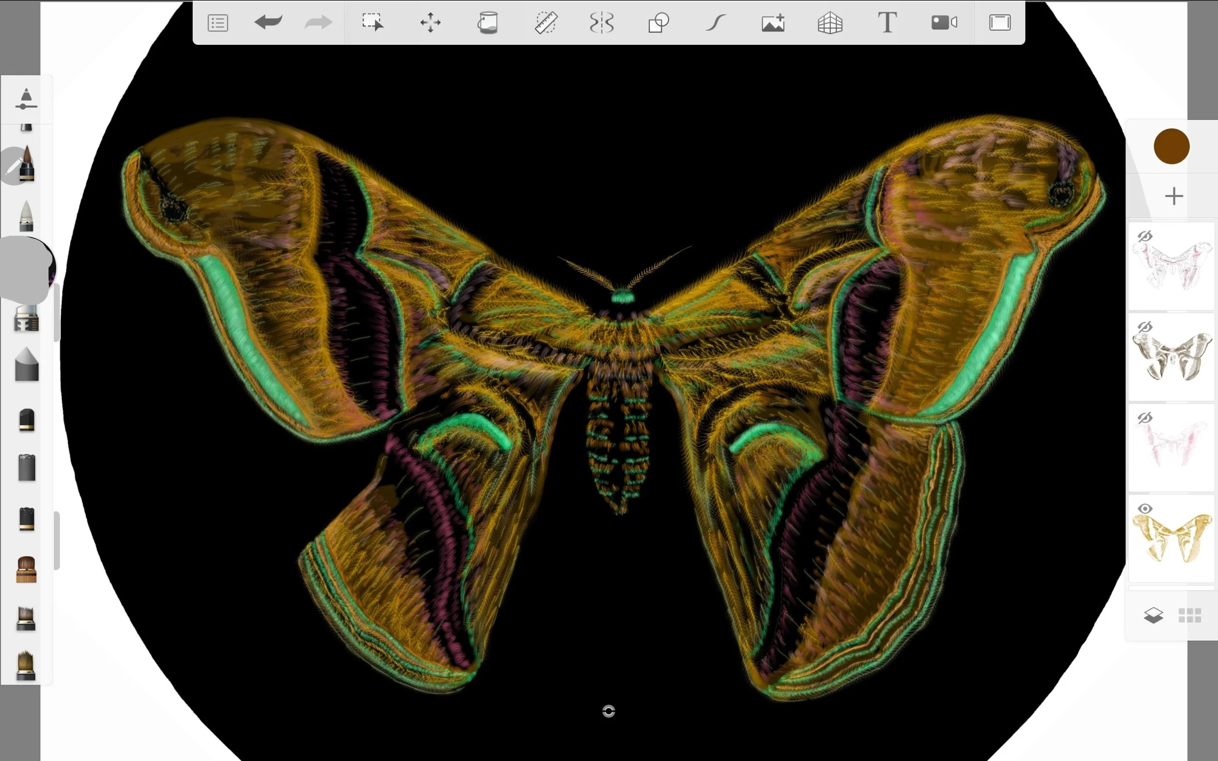Tap the gray brush puck blob
Viewport: 1218px width, 761px height.
(x=25, y=269)
